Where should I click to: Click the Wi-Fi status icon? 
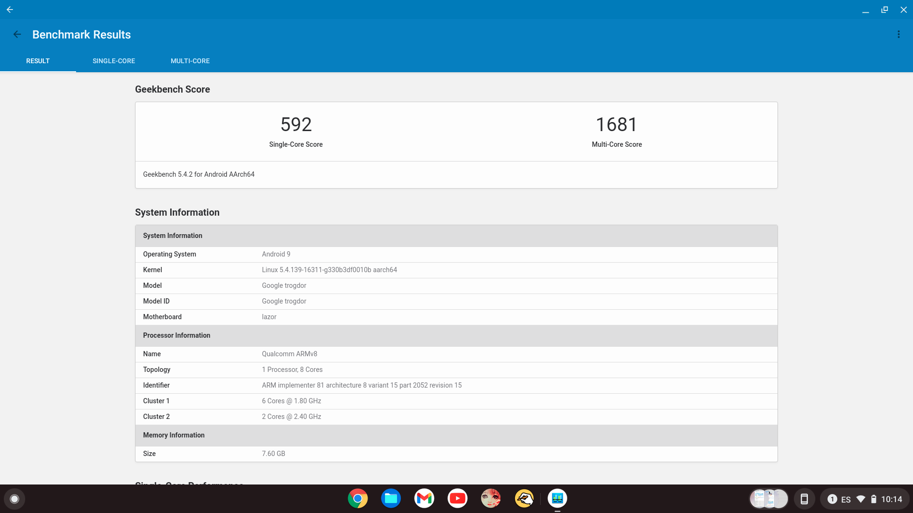click(x=861, y=499)
